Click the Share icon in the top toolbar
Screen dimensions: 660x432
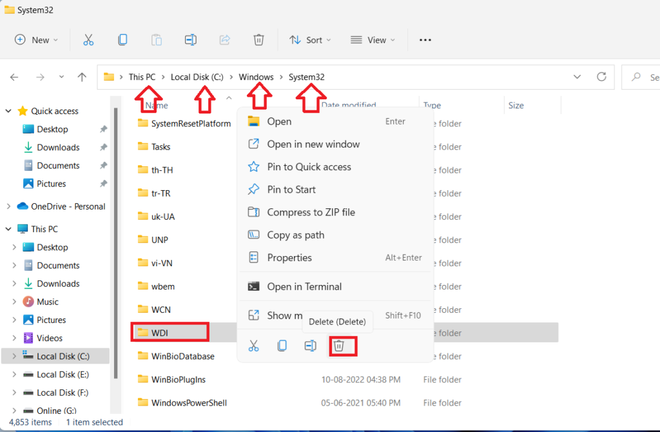tap(225, 40)
